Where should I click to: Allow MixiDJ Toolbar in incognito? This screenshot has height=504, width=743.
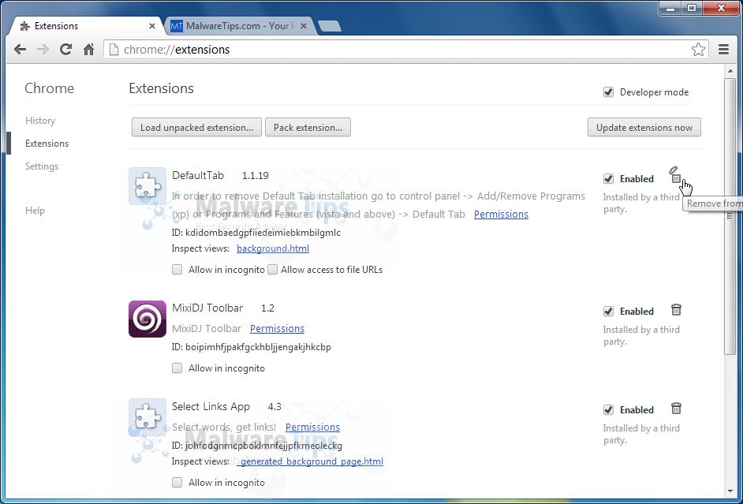click(177, 368)
